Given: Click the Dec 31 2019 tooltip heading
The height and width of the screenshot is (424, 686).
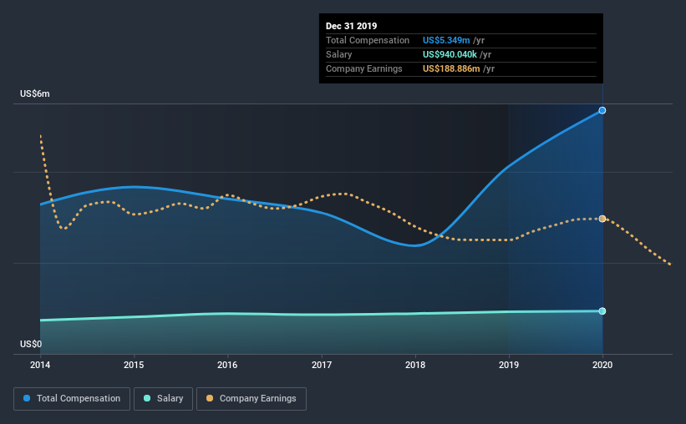Looking at the screenshot, I should coord(351,26).
